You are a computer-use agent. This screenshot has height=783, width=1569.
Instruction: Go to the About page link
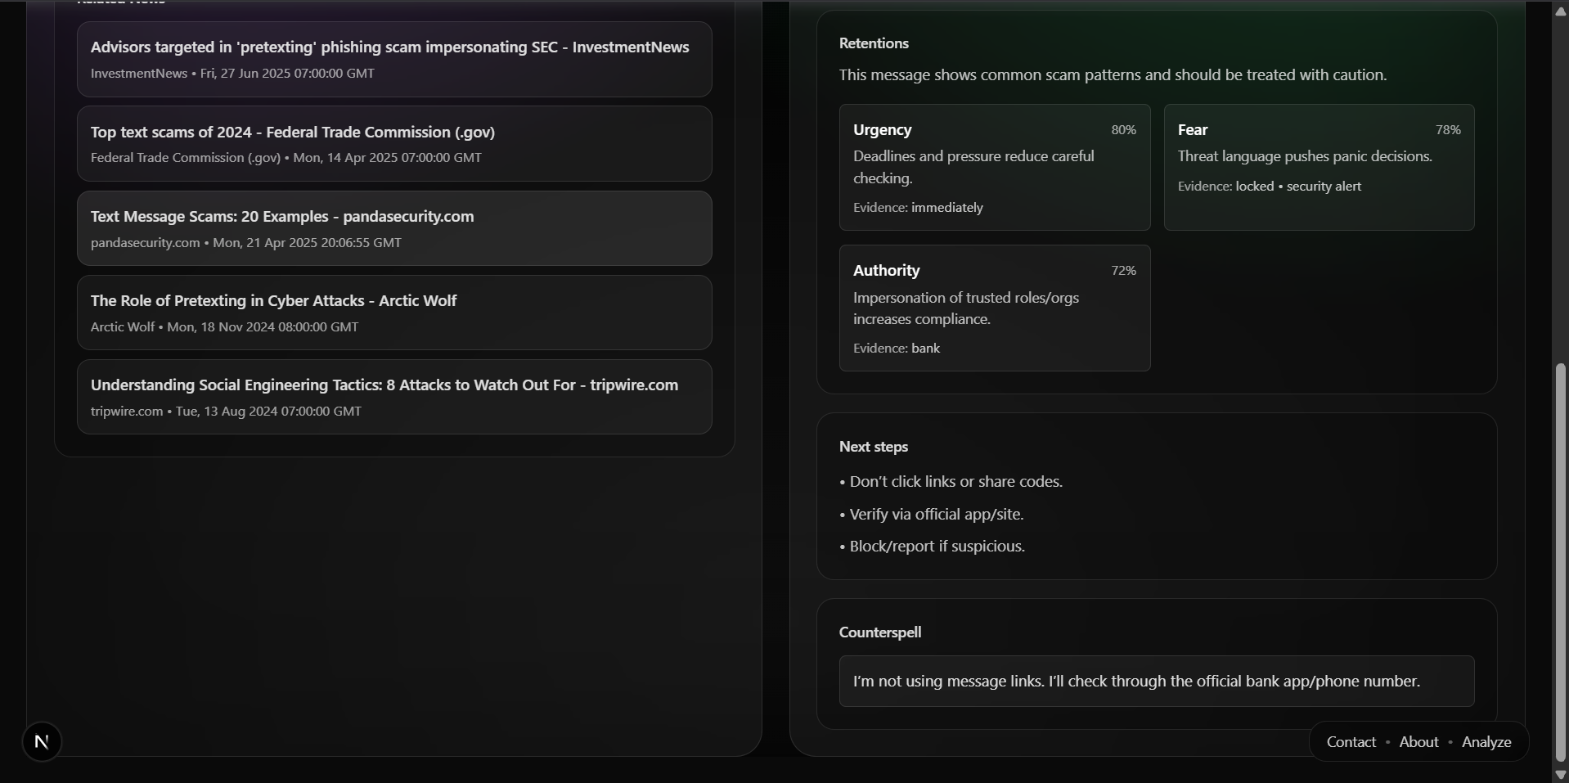(x=1418, y=742)
